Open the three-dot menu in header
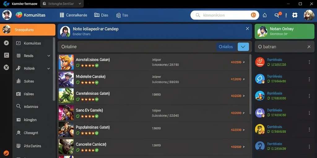This screenshot has width=317, height=158. 286,15
